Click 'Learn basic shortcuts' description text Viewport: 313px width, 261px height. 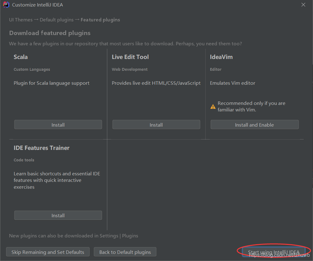pos(57,180)
